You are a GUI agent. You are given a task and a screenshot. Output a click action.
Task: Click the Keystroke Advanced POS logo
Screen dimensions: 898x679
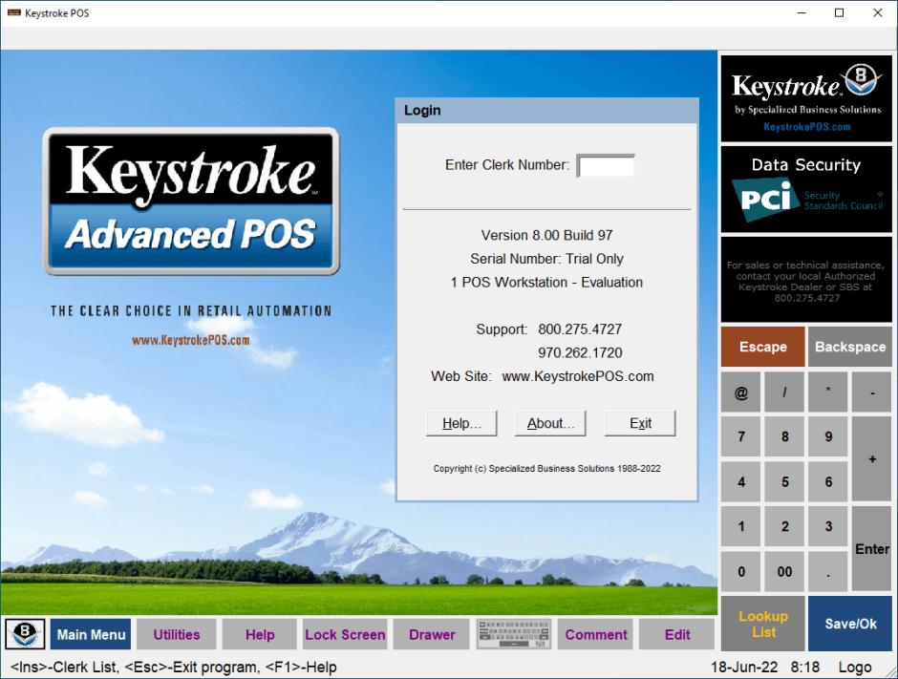191,201
